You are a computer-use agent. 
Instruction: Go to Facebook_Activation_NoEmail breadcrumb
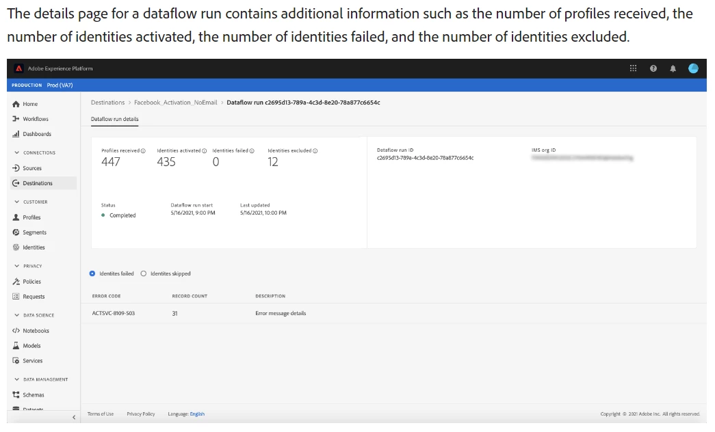pos(176,103)
